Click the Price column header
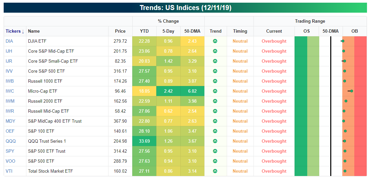This screenshot has width=370, height=179. 120,31
